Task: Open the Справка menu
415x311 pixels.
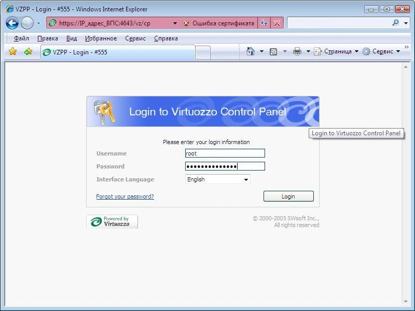Action: [x=166, y=38]
